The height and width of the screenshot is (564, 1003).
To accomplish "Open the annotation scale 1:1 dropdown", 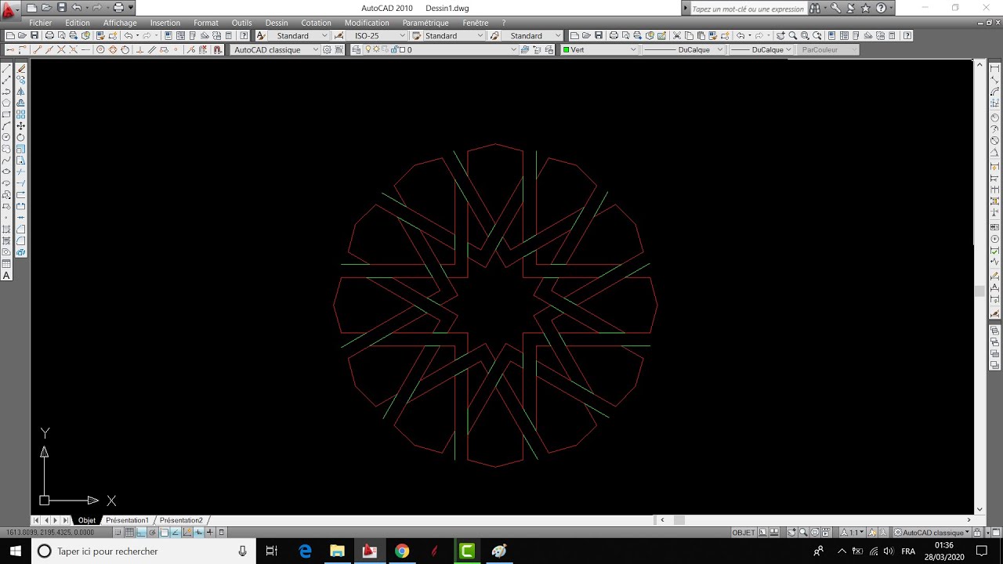I will pos(853,532).
